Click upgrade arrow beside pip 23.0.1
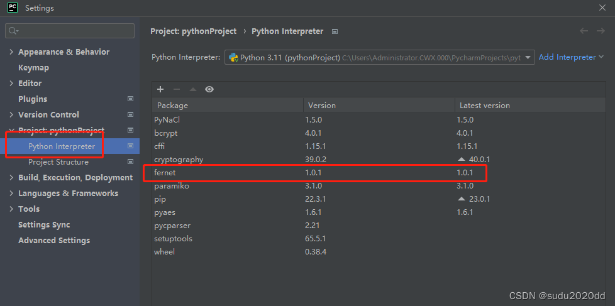Screen dimensions: 615x306 coord(462,199)
